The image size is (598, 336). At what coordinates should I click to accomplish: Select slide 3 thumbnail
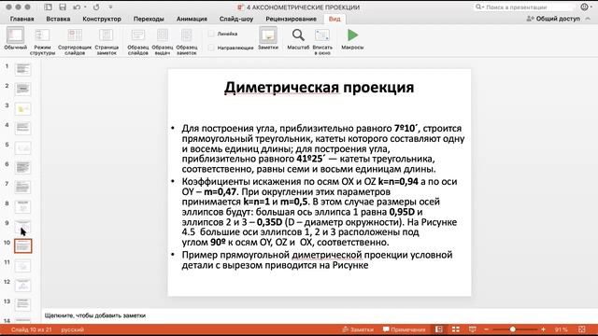tap(22, 108)
